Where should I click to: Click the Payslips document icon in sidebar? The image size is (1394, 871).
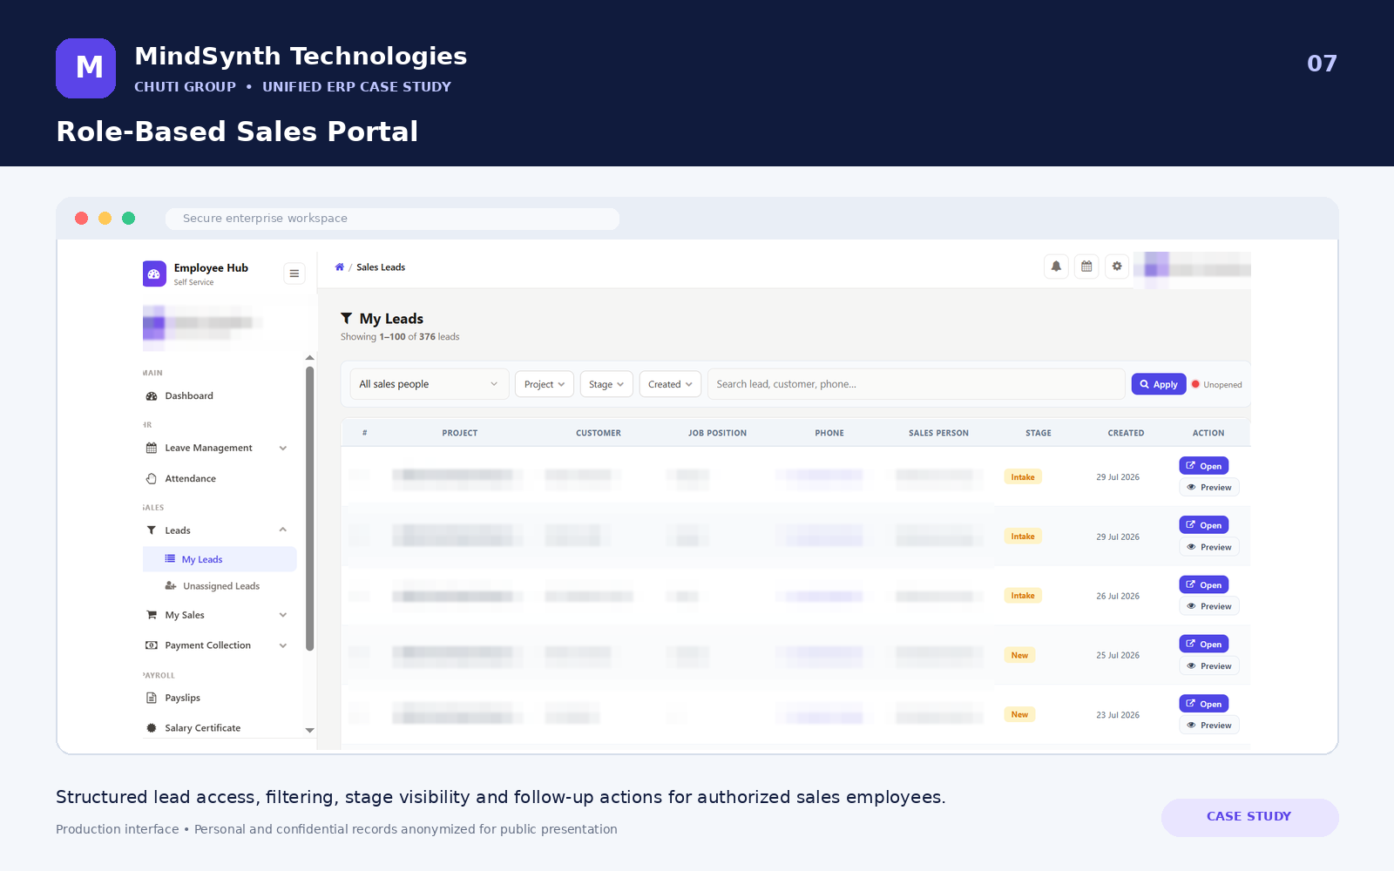point(152,698)
